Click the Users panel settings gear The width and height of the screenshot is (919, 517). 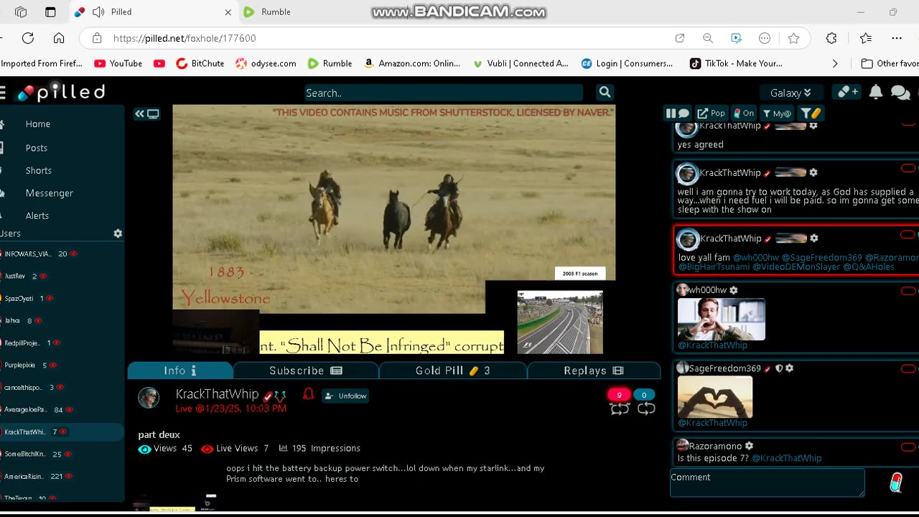[118, 233]
